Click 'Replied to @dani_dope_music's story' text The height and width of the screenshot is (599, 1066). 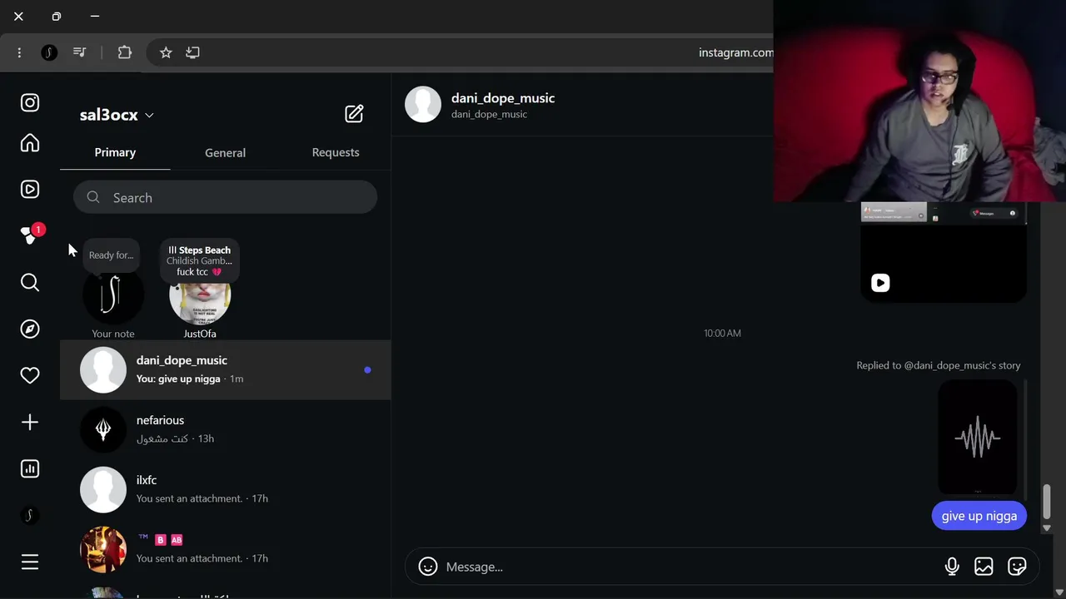939,365
